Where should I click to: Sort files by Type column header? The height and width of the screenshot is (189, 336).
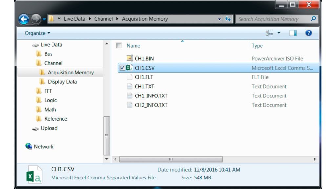pos(257,46)
